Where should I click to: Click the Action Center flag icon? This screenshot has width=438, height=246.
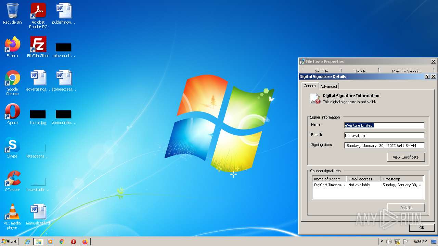click(x=405, y=242)
